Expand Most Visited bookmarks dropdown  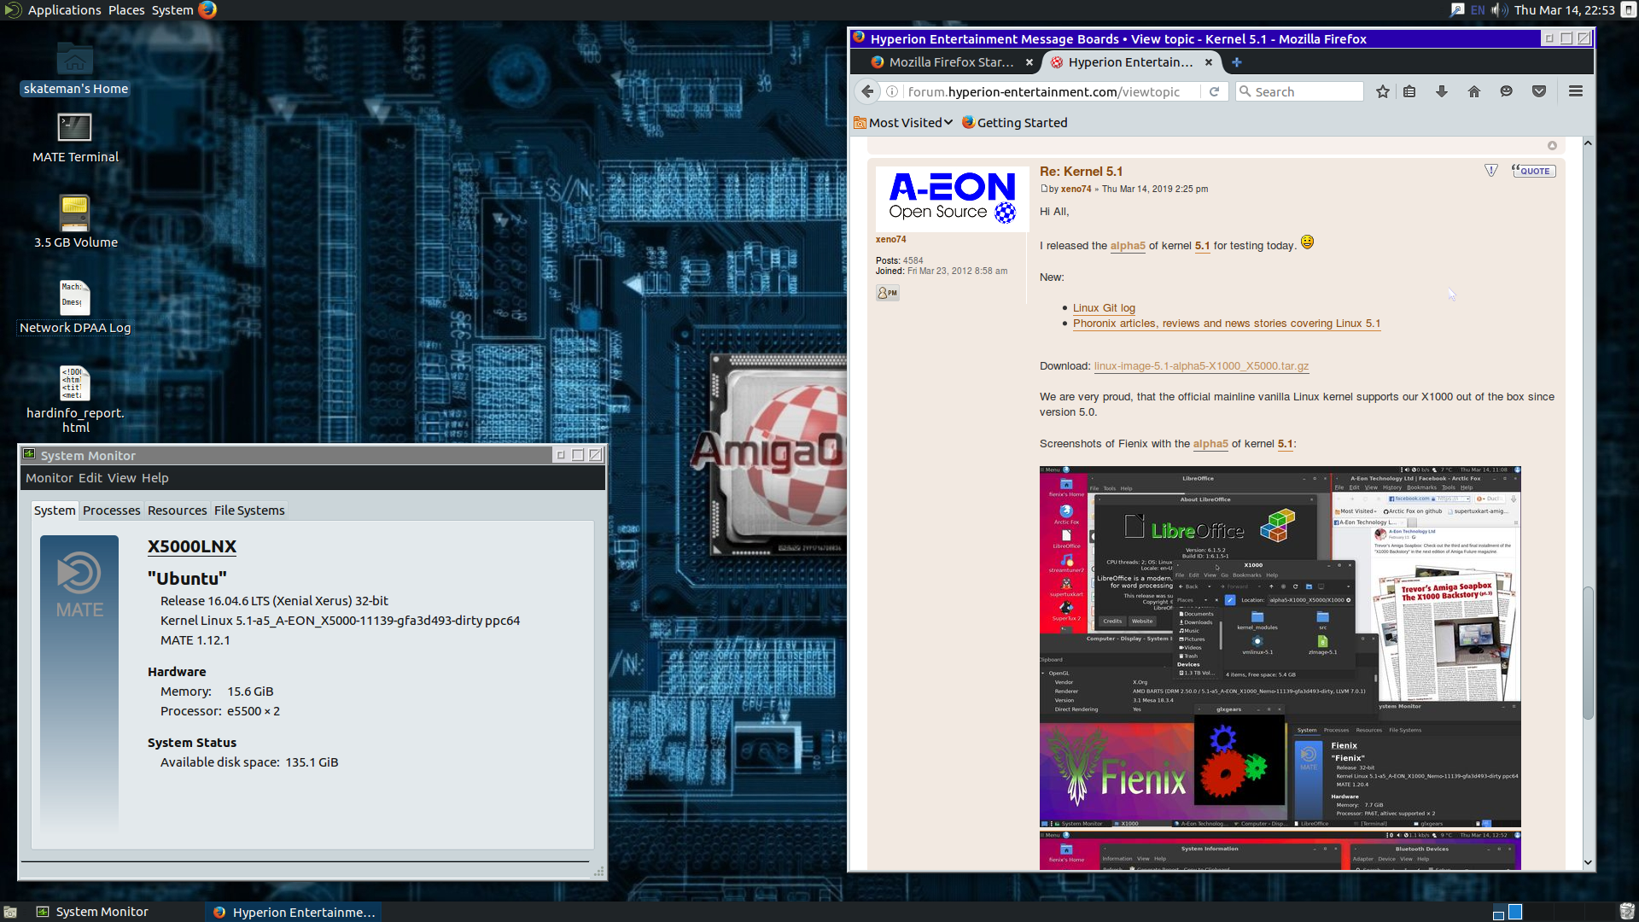[904, 123]
